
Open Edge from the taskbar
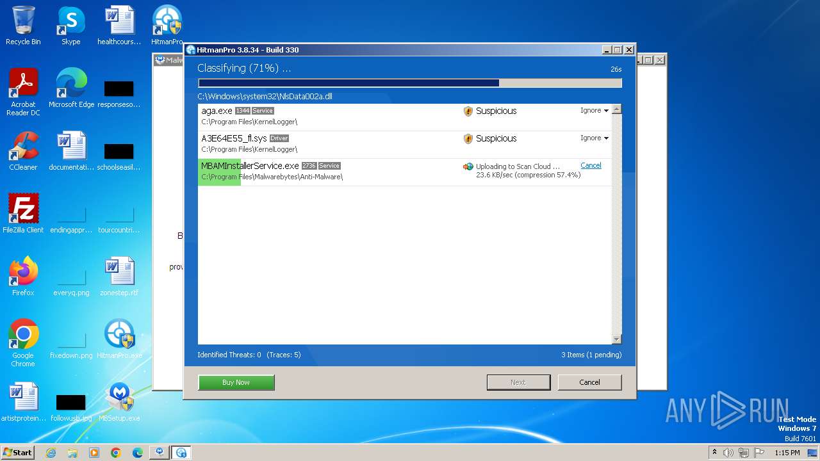[138, 453]
